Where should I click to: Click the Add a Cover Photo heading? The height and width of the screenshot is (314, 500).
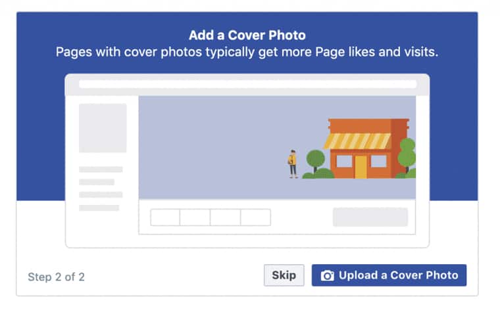coord(247,35)
